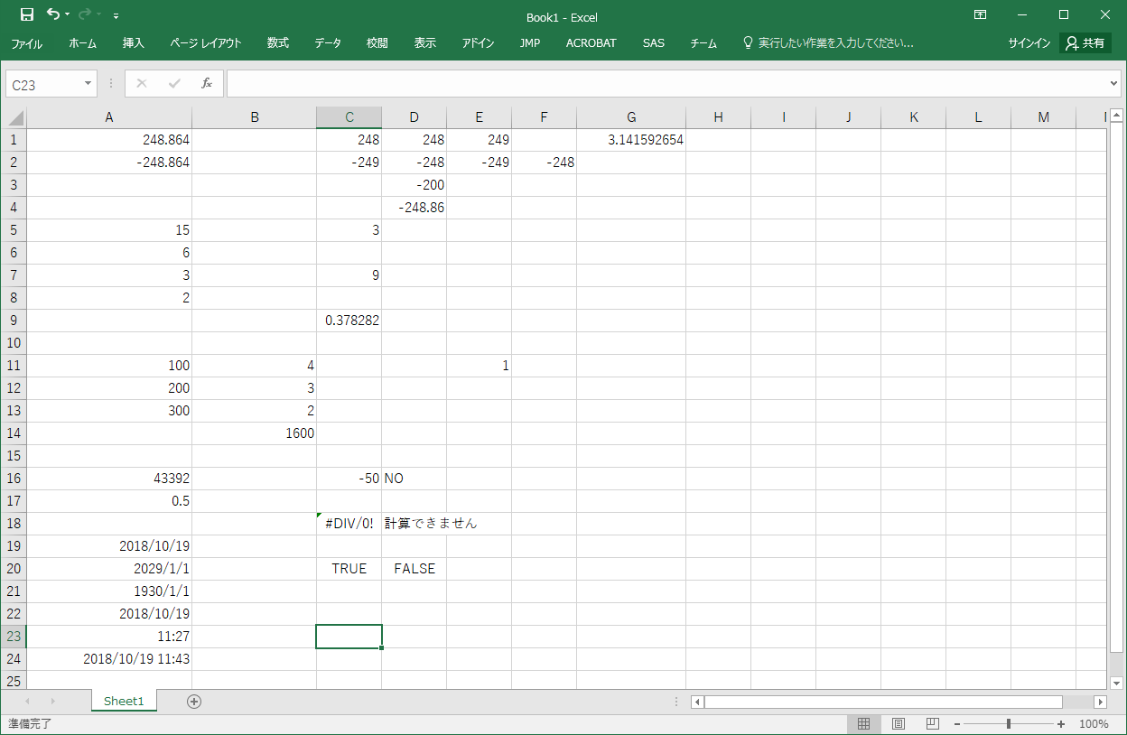Click the Save icon in the title bar
The image size is (1127, 735).
[x=27, y=15]
